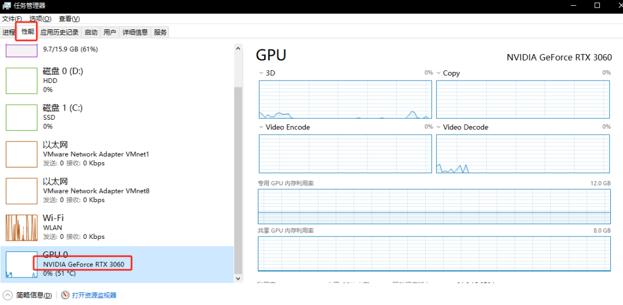The height and width of the screenshot is (305, 623).
Task: Click the large GPU heading
Action: coord(271,55)
